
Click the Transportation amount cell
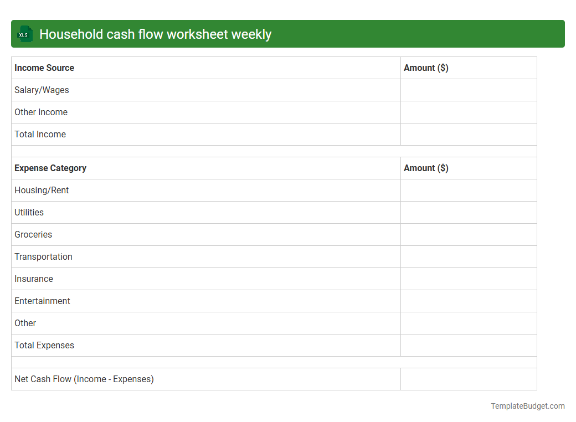click(x=469, y=256)
